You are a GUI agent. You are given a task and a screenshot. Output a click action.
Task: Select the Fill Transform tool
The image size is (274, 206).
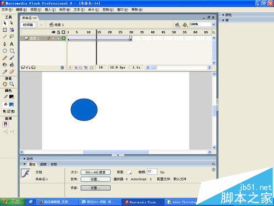pyautogui.click(x=12, y=30)
